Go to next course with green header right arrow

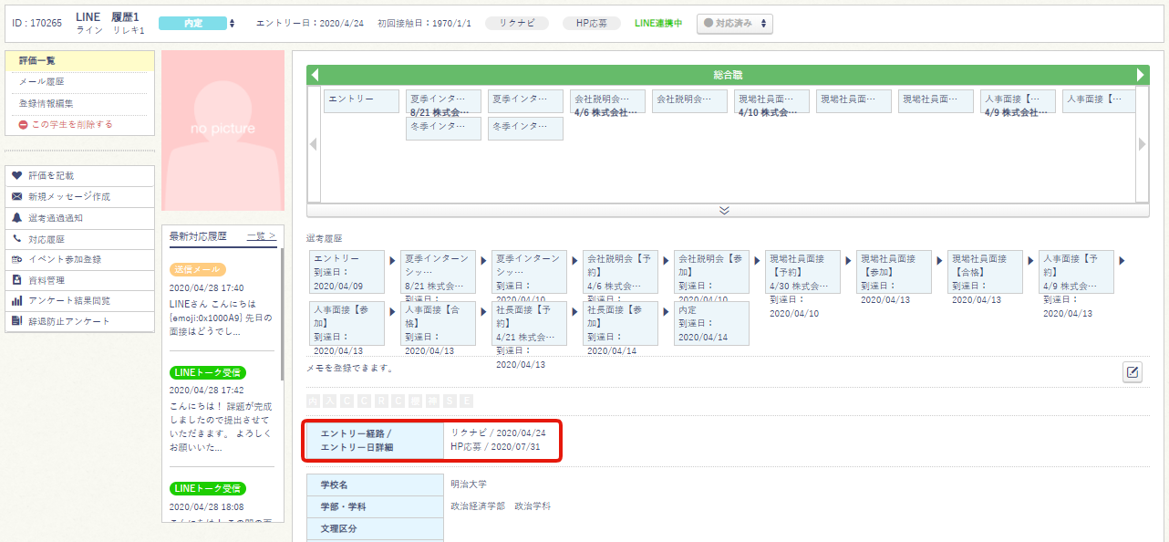tap(1140, 75)
